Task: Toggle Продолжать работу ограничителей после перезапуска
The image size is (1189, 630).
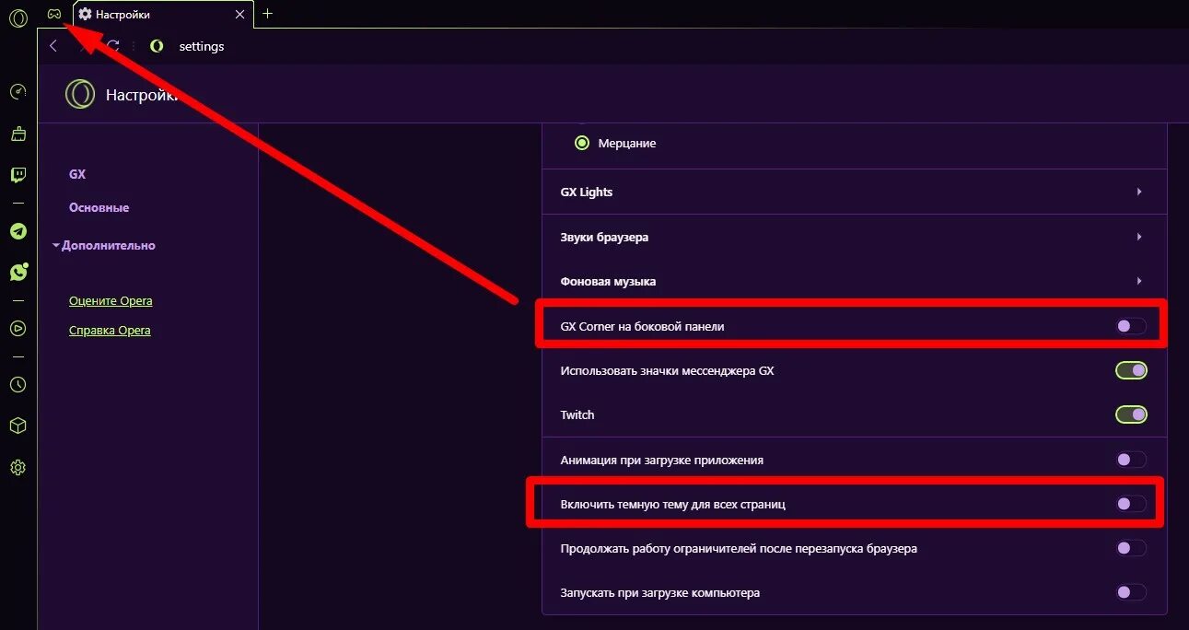Action: pyautogui.click(x=1131, y=548)
